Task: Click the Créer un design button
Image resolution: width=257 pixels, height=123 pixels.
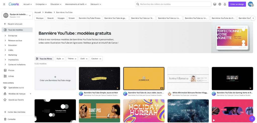Action: point(237,4)
